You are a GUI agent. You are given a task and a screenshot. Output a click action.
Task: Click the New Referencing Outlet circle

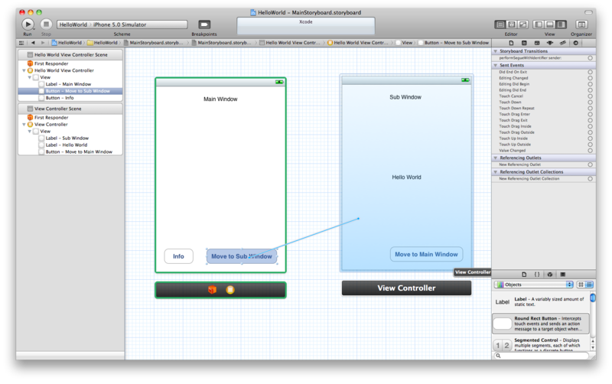[x=590, y=164]
